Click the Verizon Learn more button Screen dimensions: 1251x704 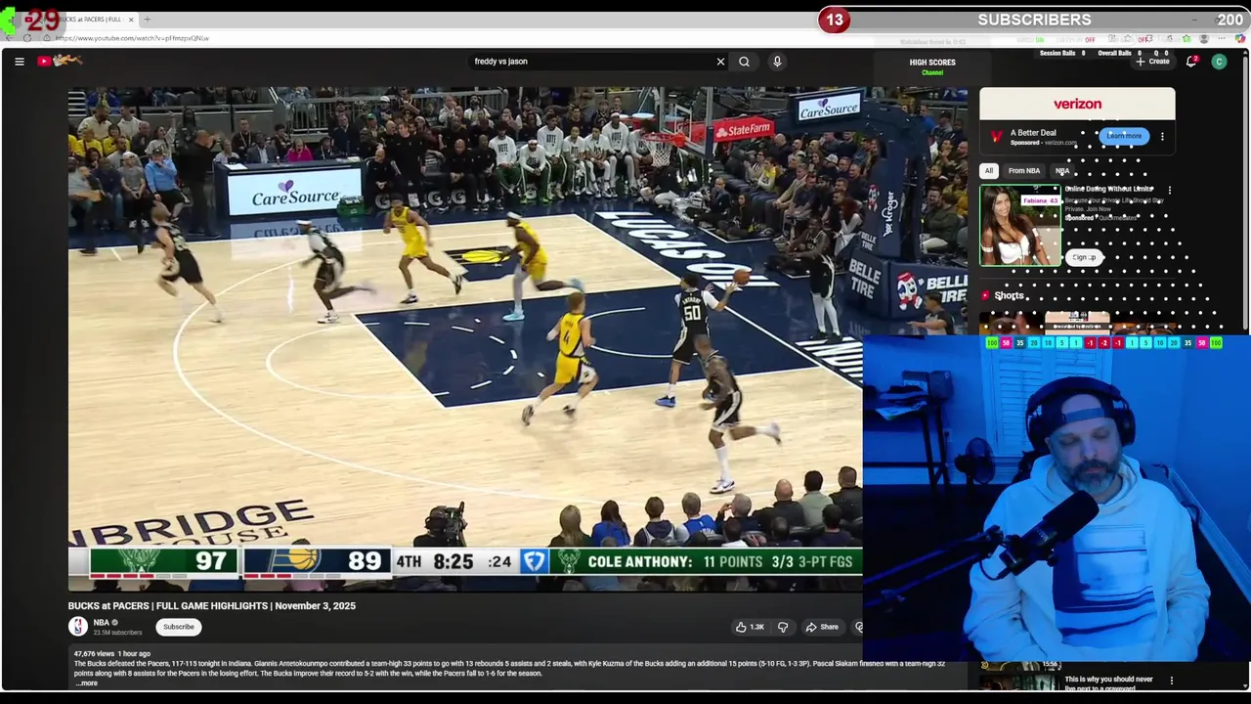point(1123,136)
